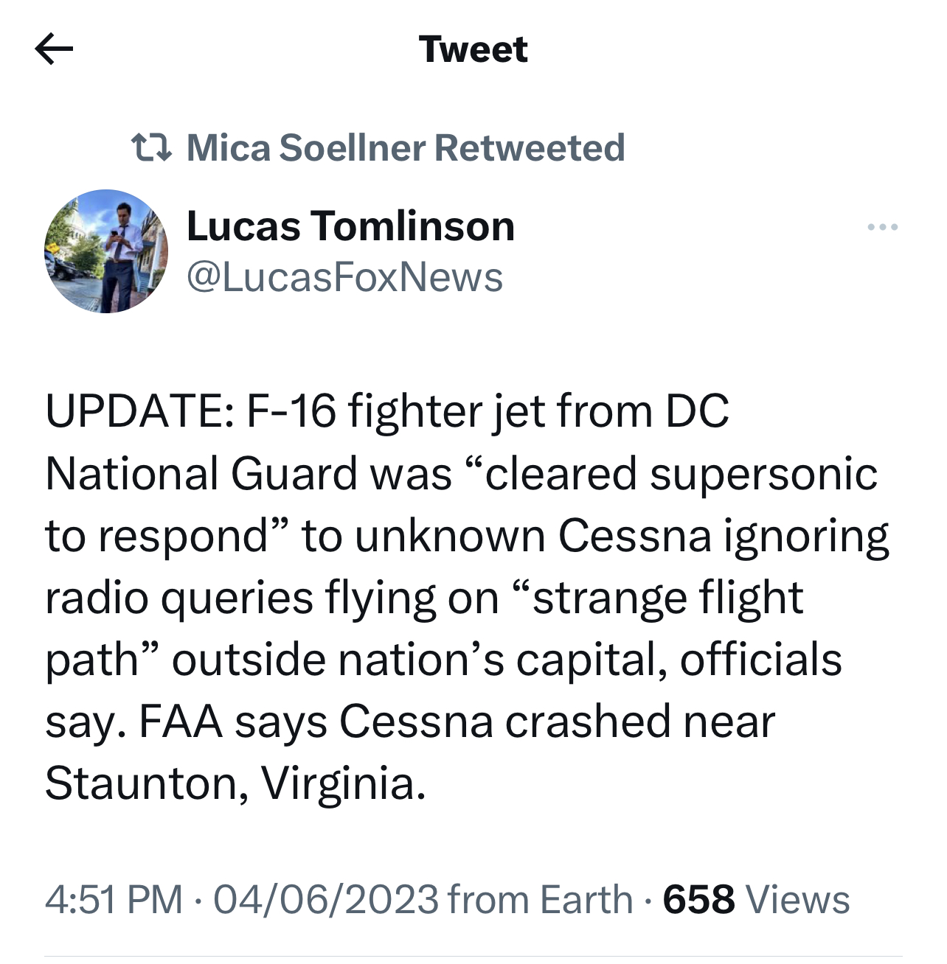Select the 4:51 PM timestamp
Image resolution: width=947 pixels, height=964 pixels.
114,900
